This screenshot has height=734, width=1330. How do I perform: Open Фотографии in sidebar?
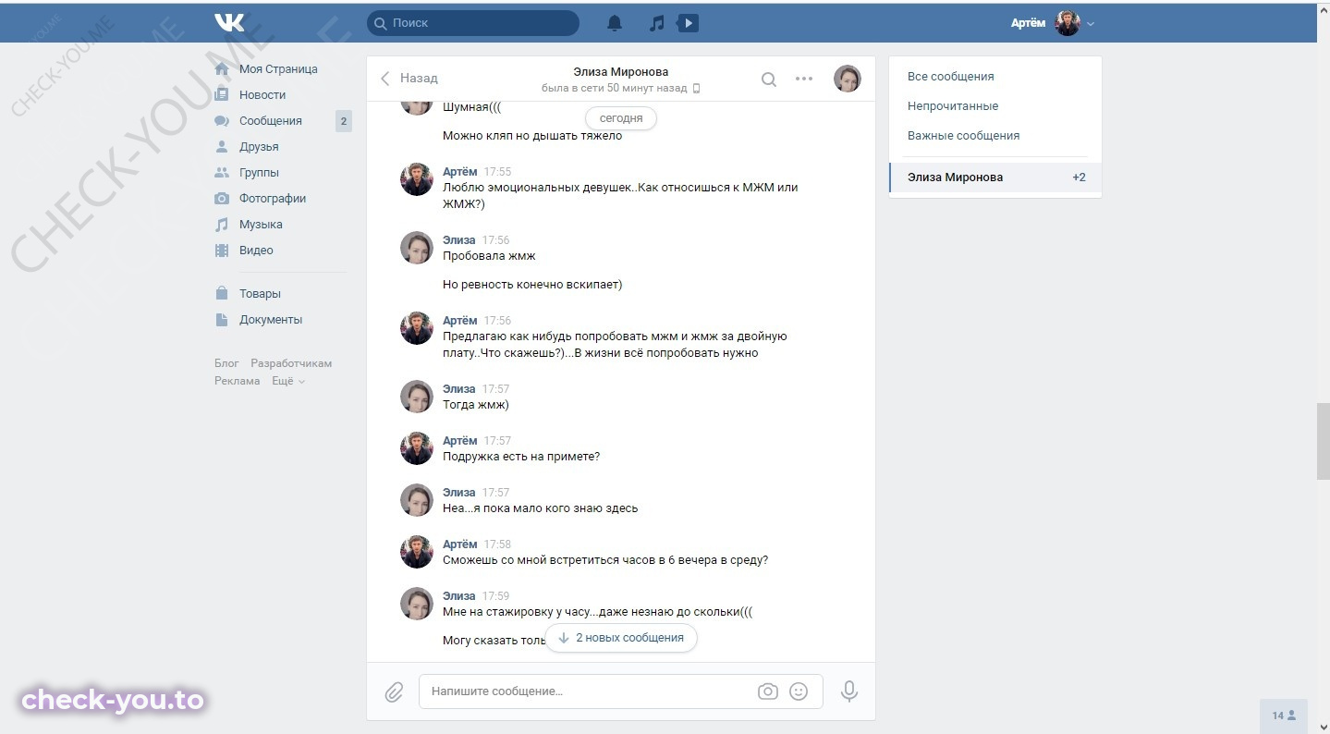point(273,199)
